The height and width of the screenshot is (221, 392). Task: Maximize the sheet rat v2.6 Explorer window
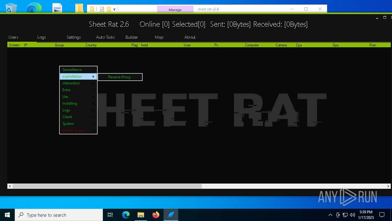click(x=306, y=9)
